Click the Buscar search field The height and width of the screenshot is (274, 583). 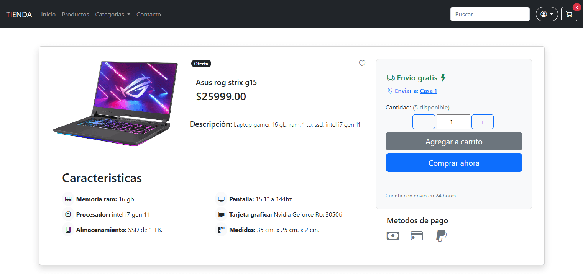coord(489,15)
